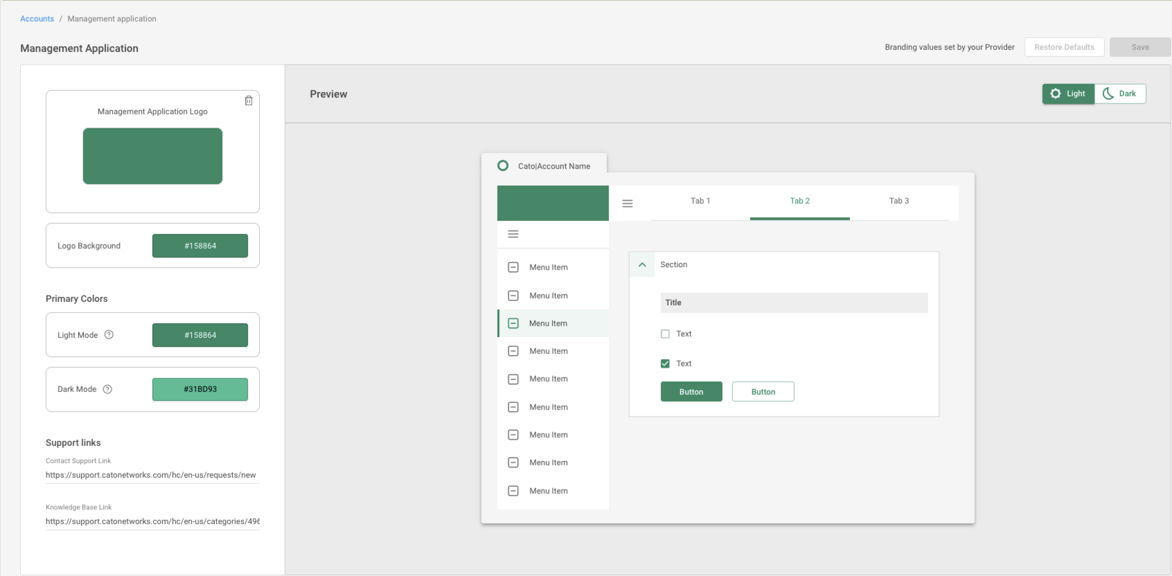Switch to Tab 3 in the preview
This screenshot has width=1172, height=576.
click(x=899, y=200)
